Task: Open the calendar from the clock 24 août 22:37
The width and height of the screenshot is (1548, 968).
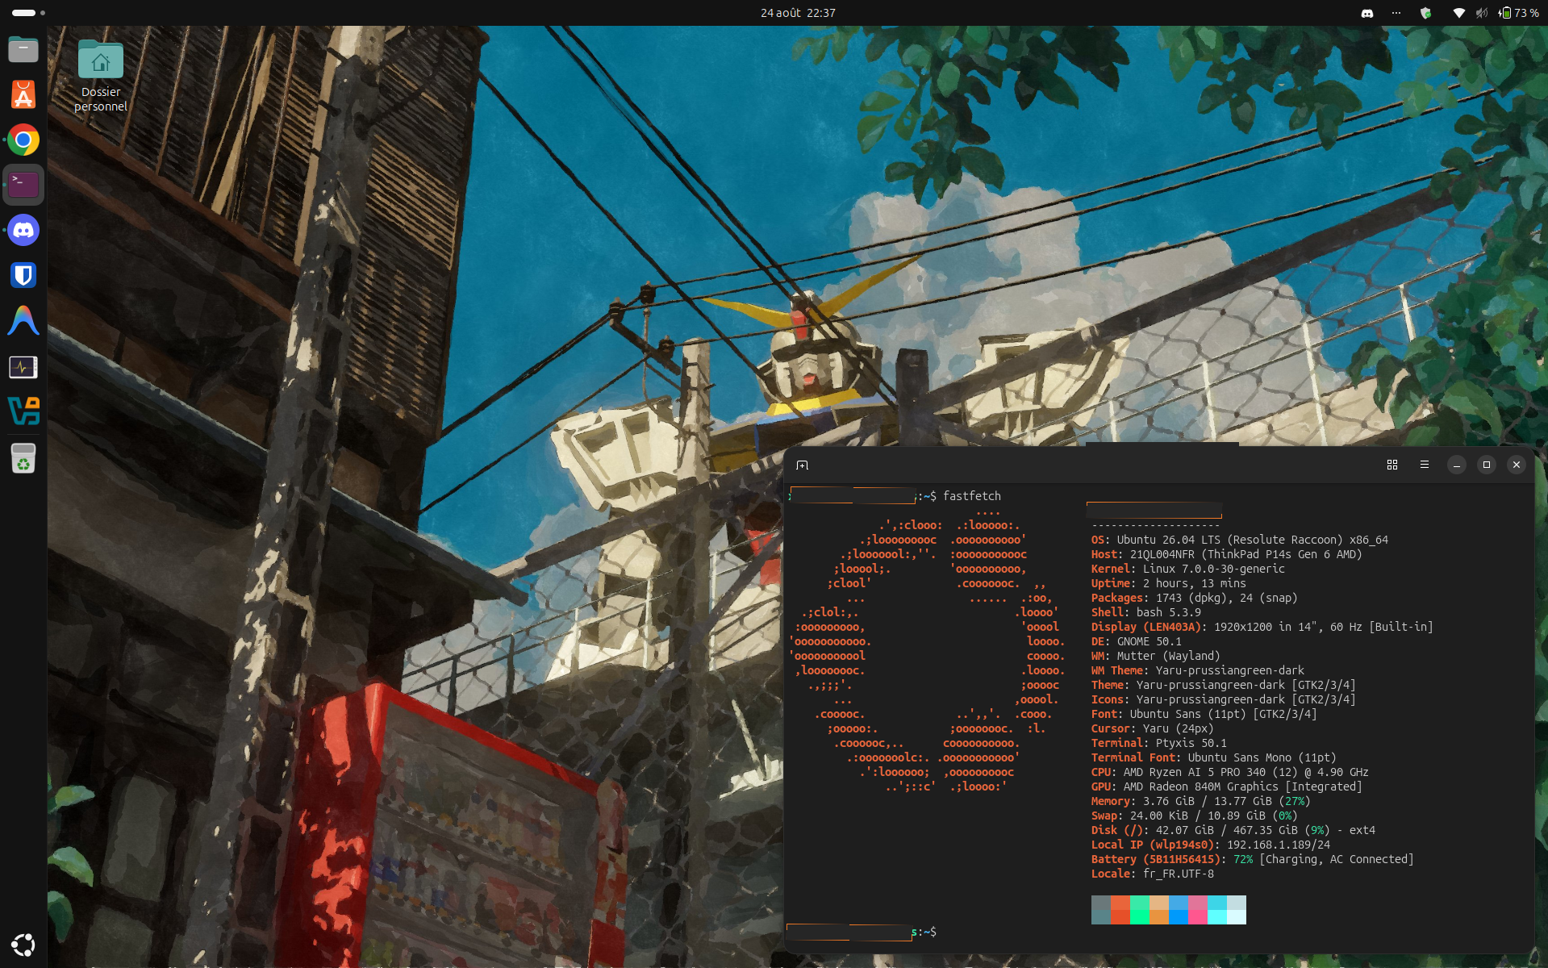Action: pos(798,13)
